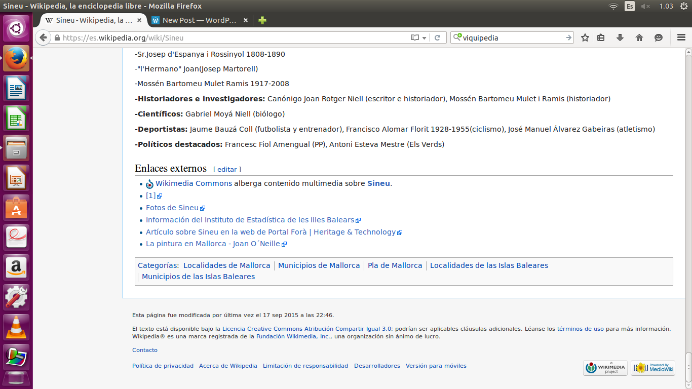Image resolution: width=692 pixels, height=389 pixels.
Task: Click the Municipios de Mallorca category link
Action: 319,265
